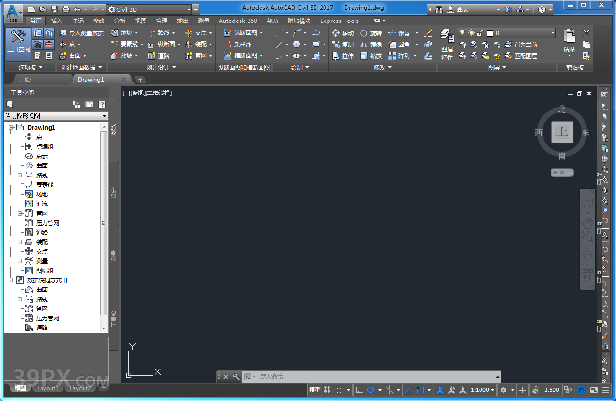Screen dimensions: 616x401
Task: Click the customization hamburger icon in status bar
Action: click(x=606, y=390)
